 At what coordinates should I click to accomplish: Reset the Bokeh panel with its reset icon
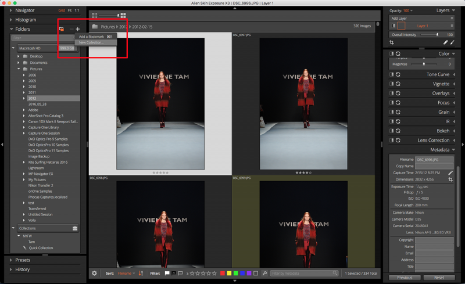click(x=398, y=131)
